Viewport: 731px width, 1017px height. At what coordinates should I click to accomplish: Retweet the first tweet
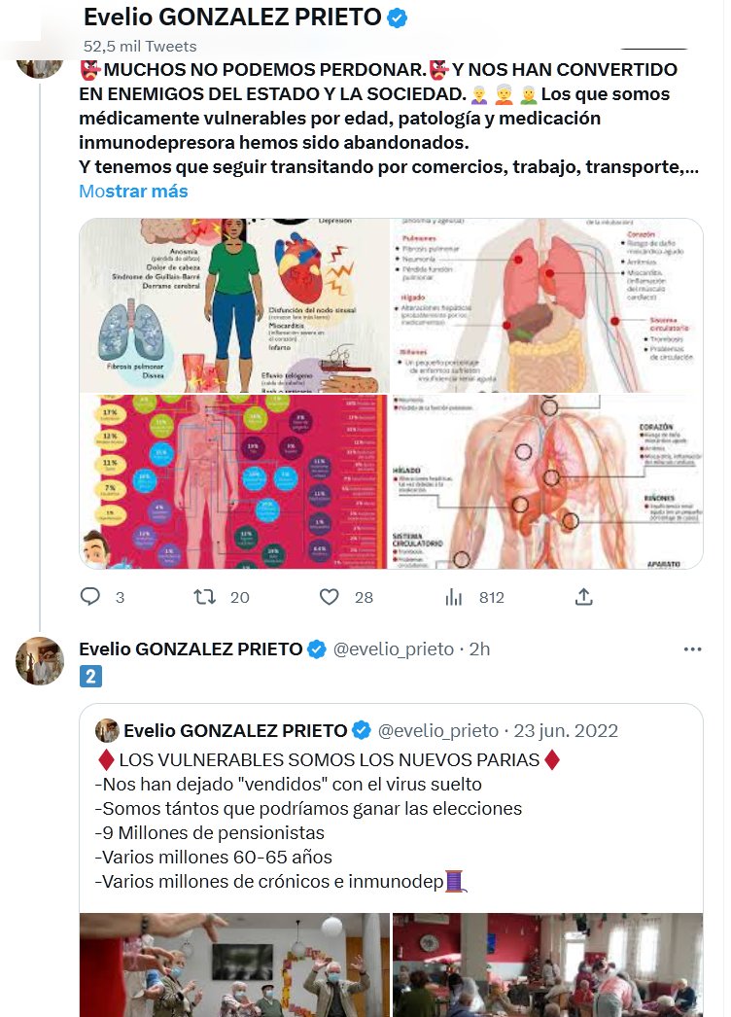coord(205,597)
